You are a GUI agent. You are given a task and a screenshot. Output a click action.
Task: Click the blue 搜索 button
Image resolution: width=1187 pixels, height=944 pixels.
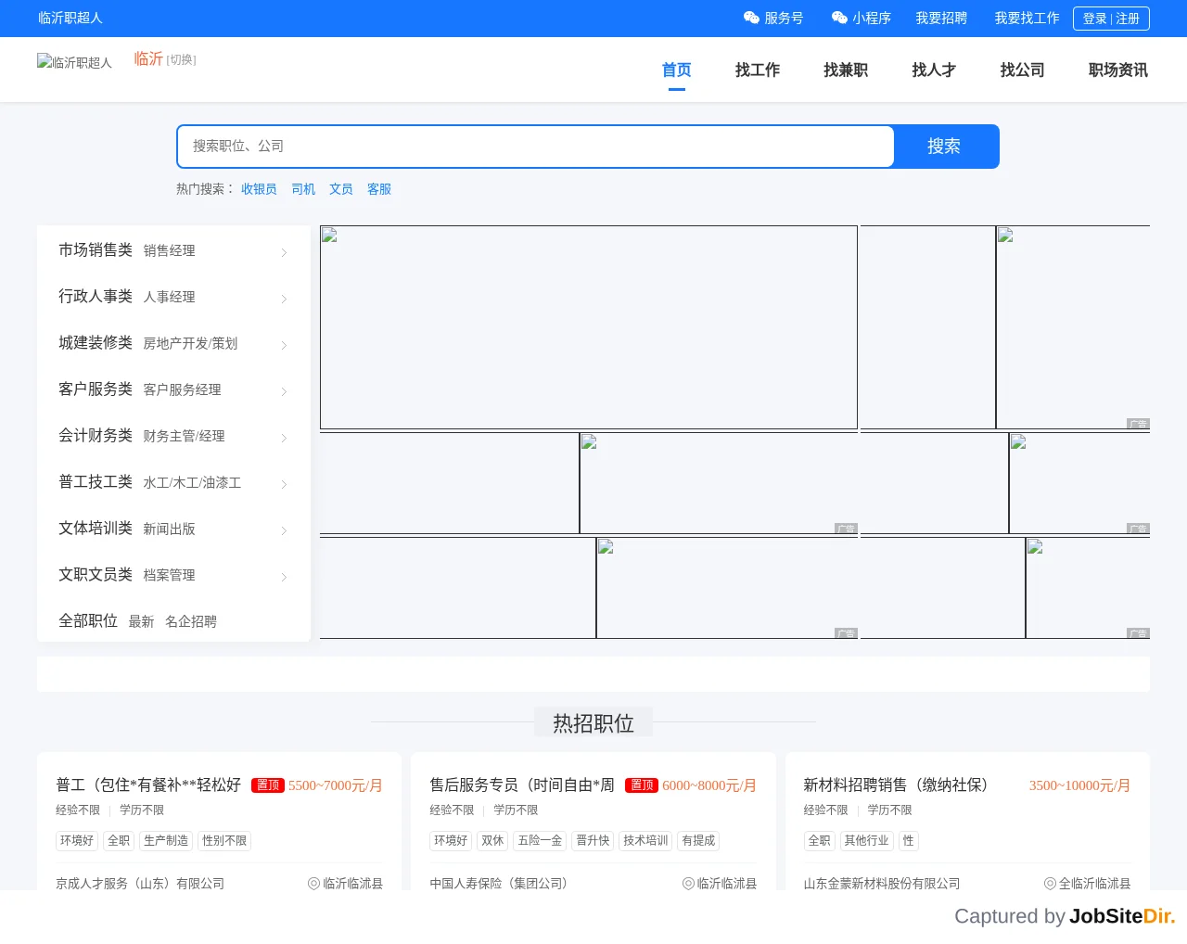point(946,147)
